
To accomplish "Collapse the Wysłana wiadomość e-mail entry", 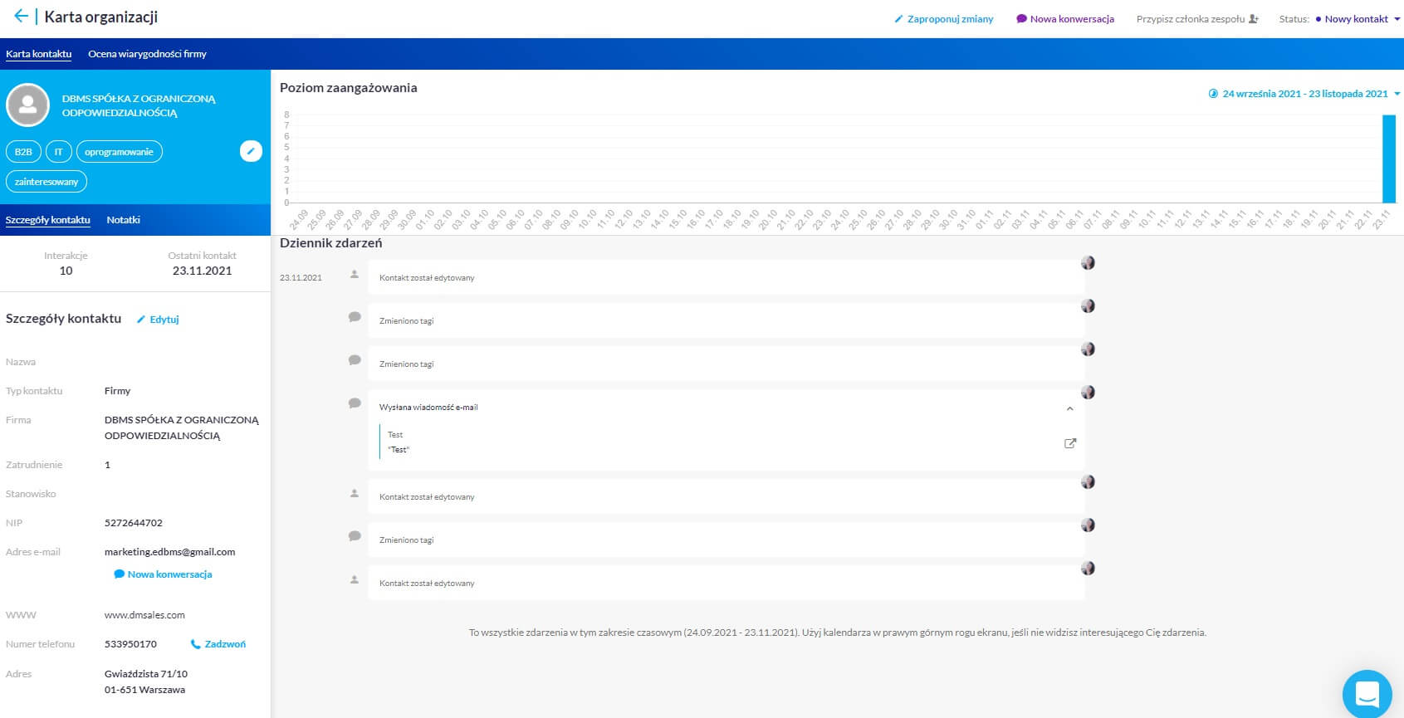I will coord(1069,408).
